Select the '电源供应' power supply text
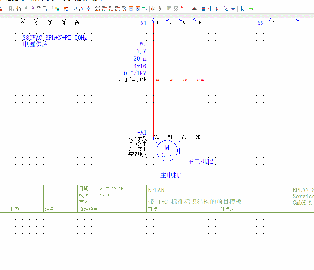 click(35, 44)
